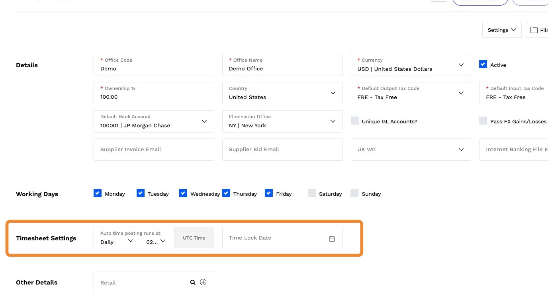Open the Country dropdown
This screenshot has width=548, height=306.
(333, 93)
